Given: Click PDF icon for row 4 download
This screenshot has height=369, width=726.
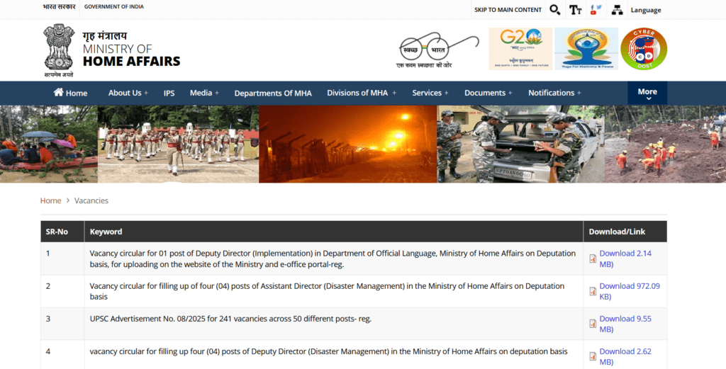Looking at the screenshot, I should point(593,356).
